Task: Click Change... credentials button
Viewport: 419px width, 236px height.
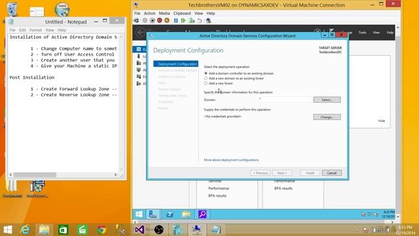Action: [327, 117]
